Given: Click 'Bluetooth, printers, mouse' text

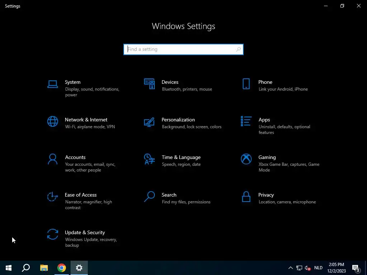Looking at the screenshot, I should click(187, 89).
